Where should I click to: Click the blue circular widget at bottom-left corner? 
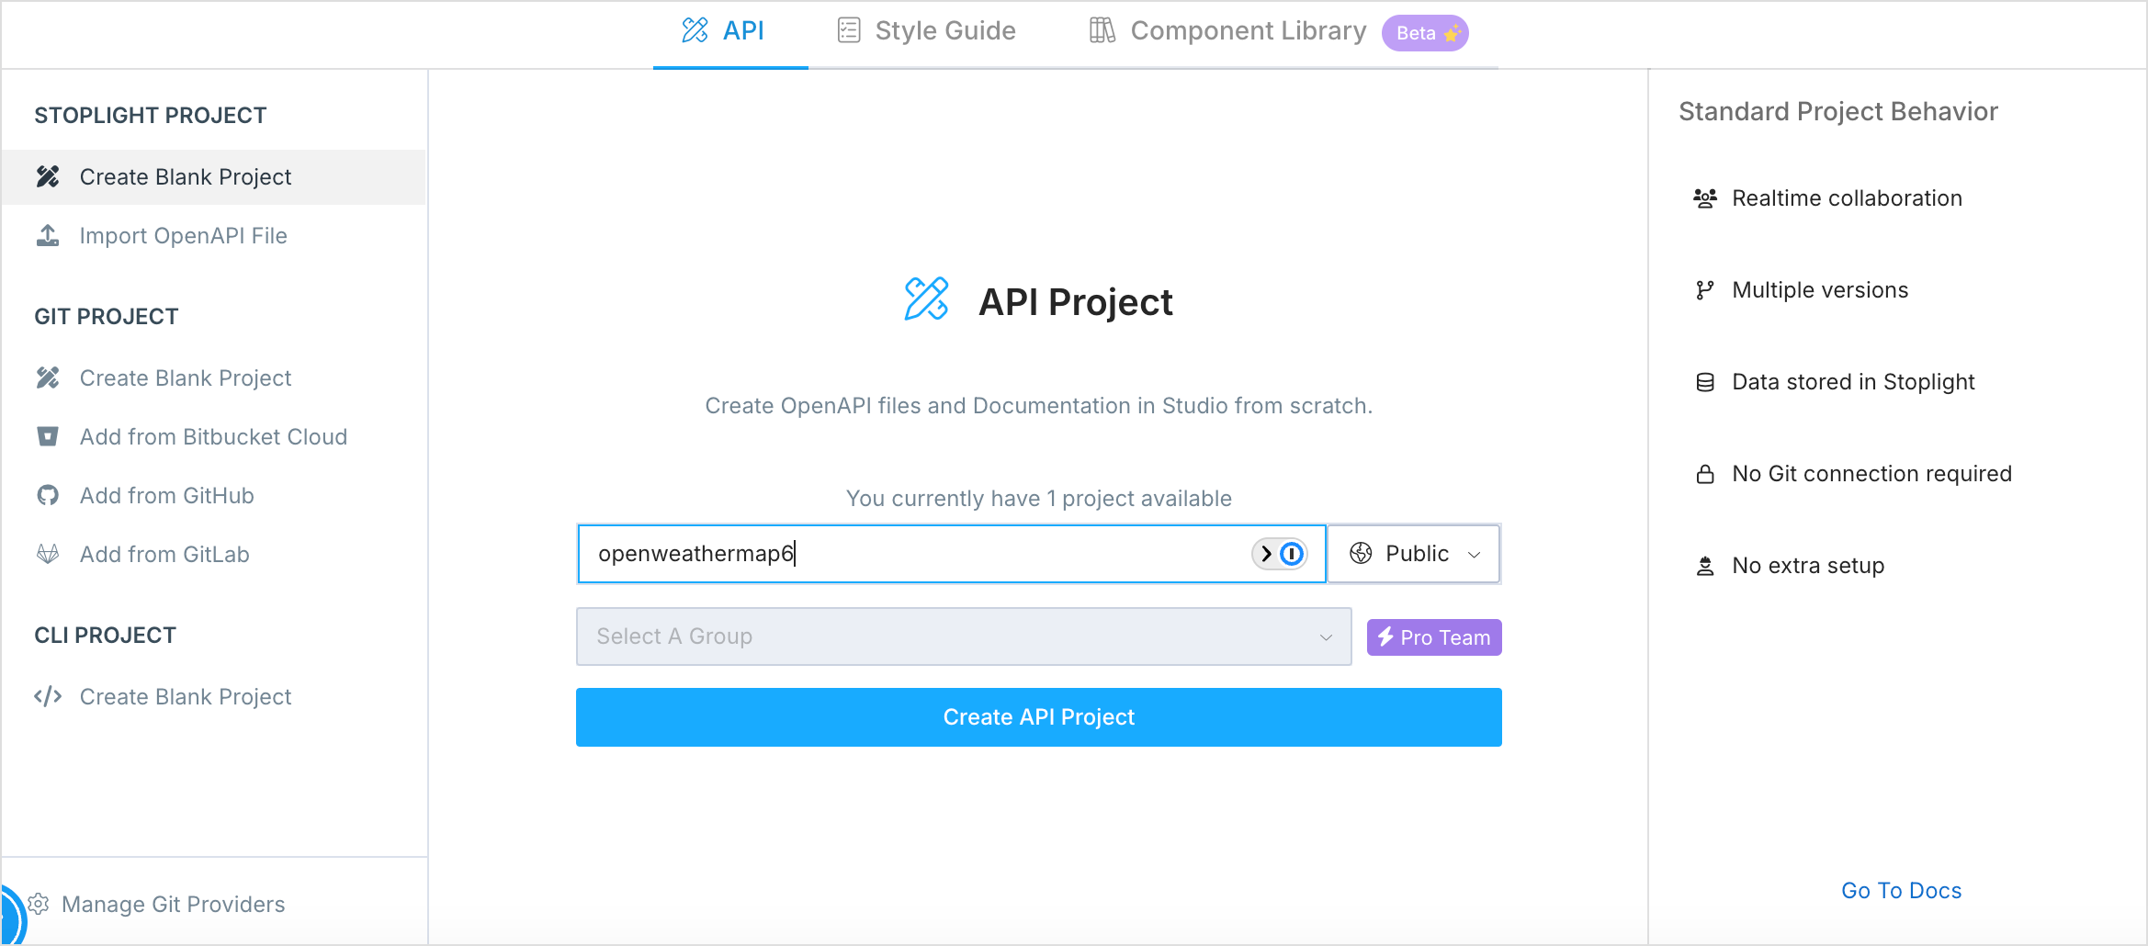click(x=13, y=918)
